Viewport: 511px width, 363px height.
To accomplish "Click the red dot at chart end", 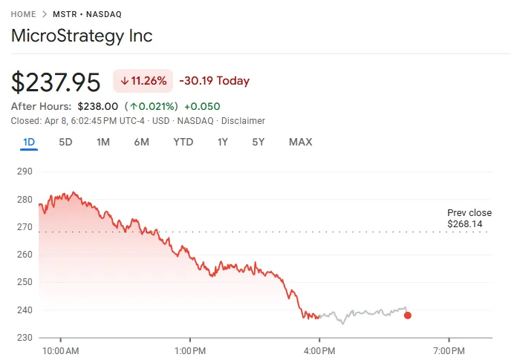I will (x=407, y=315).
